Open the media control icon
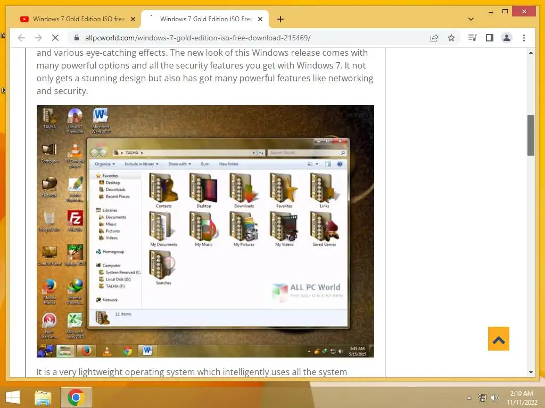545x408 pixels. (x=473, y=38)
